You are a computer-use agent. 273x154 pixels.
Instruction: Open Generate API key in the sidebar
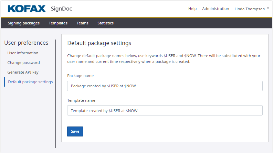click(x=23, y=72)
